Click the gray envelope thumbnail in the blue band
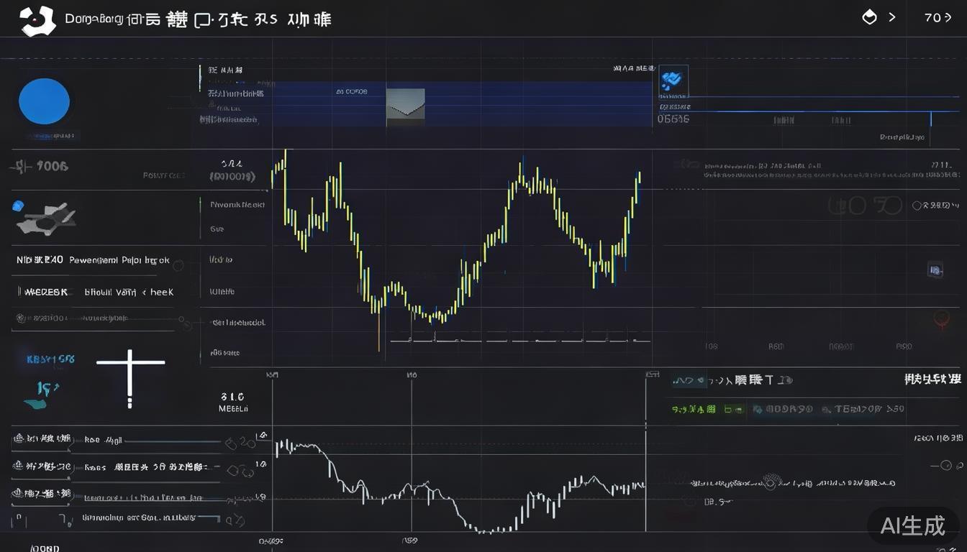967x552 pixels. coord(406,104)
